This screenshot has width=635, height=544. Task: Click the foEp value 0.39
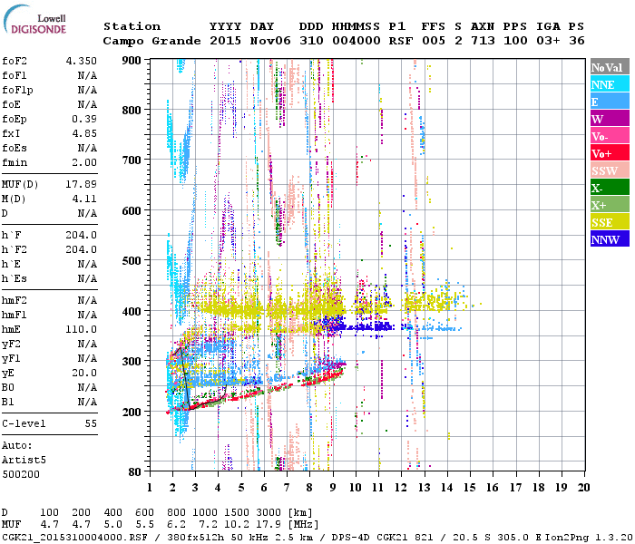(x=84, y=119)
